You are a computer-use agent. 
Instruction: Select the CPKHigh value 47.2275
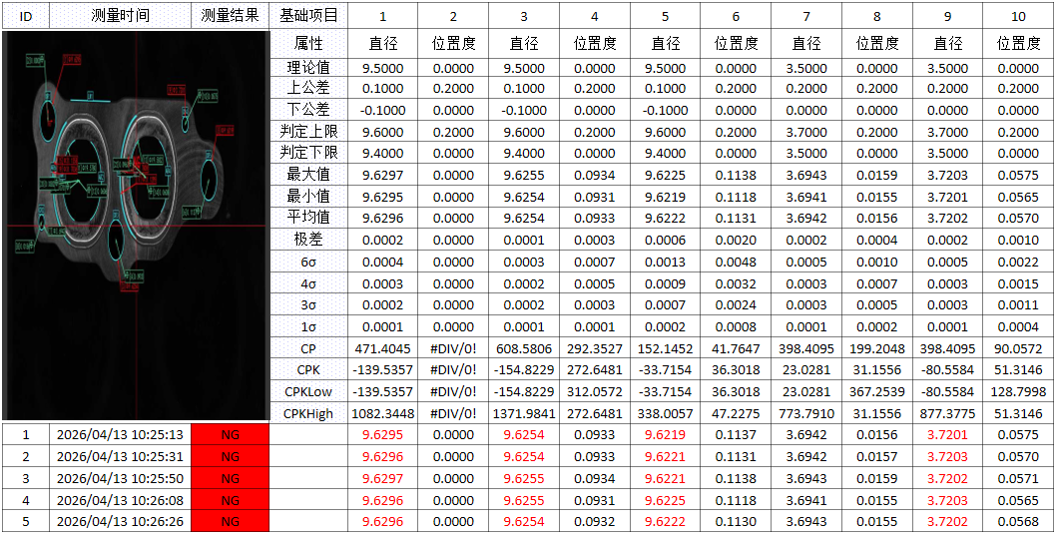[736, 412]
